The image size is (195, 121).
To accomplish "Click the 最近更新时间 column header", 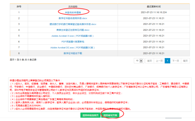I will pos(154,6).
